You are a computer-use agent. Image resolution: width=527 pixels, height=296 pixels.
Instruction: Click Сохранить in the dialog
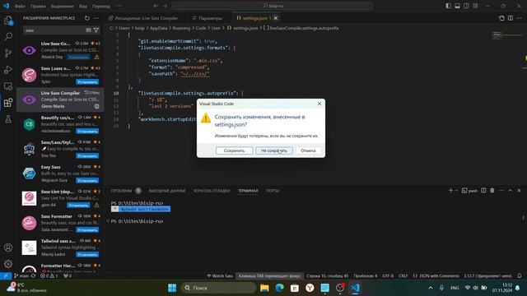tap(234, 150)
